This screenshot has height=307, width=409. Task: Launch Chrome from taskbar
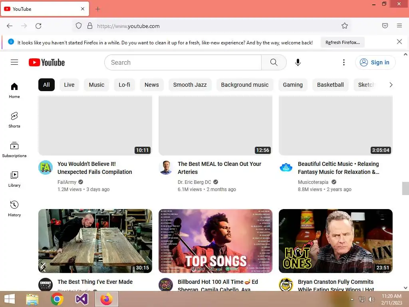(x=57, y=299)
